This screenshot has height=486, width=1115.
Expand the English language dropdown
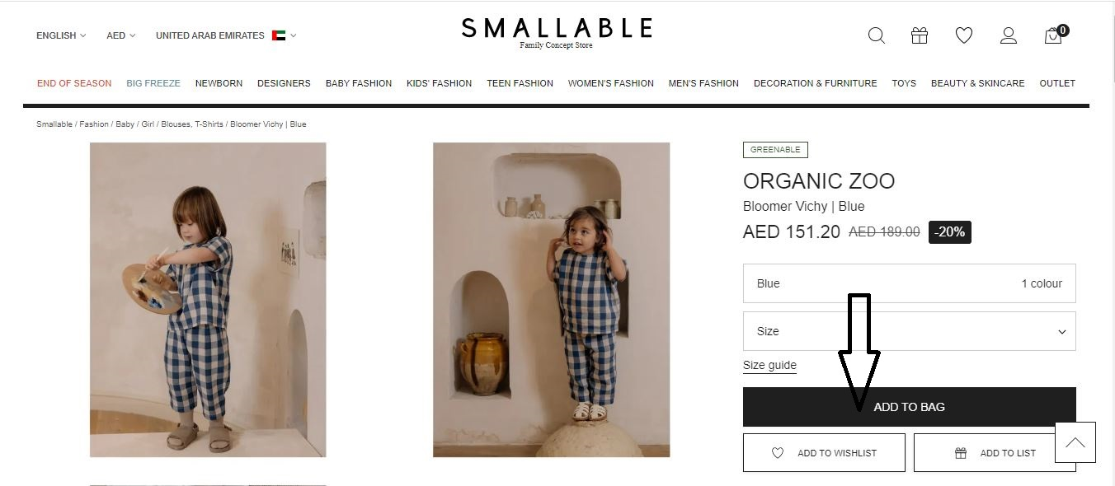61,35
